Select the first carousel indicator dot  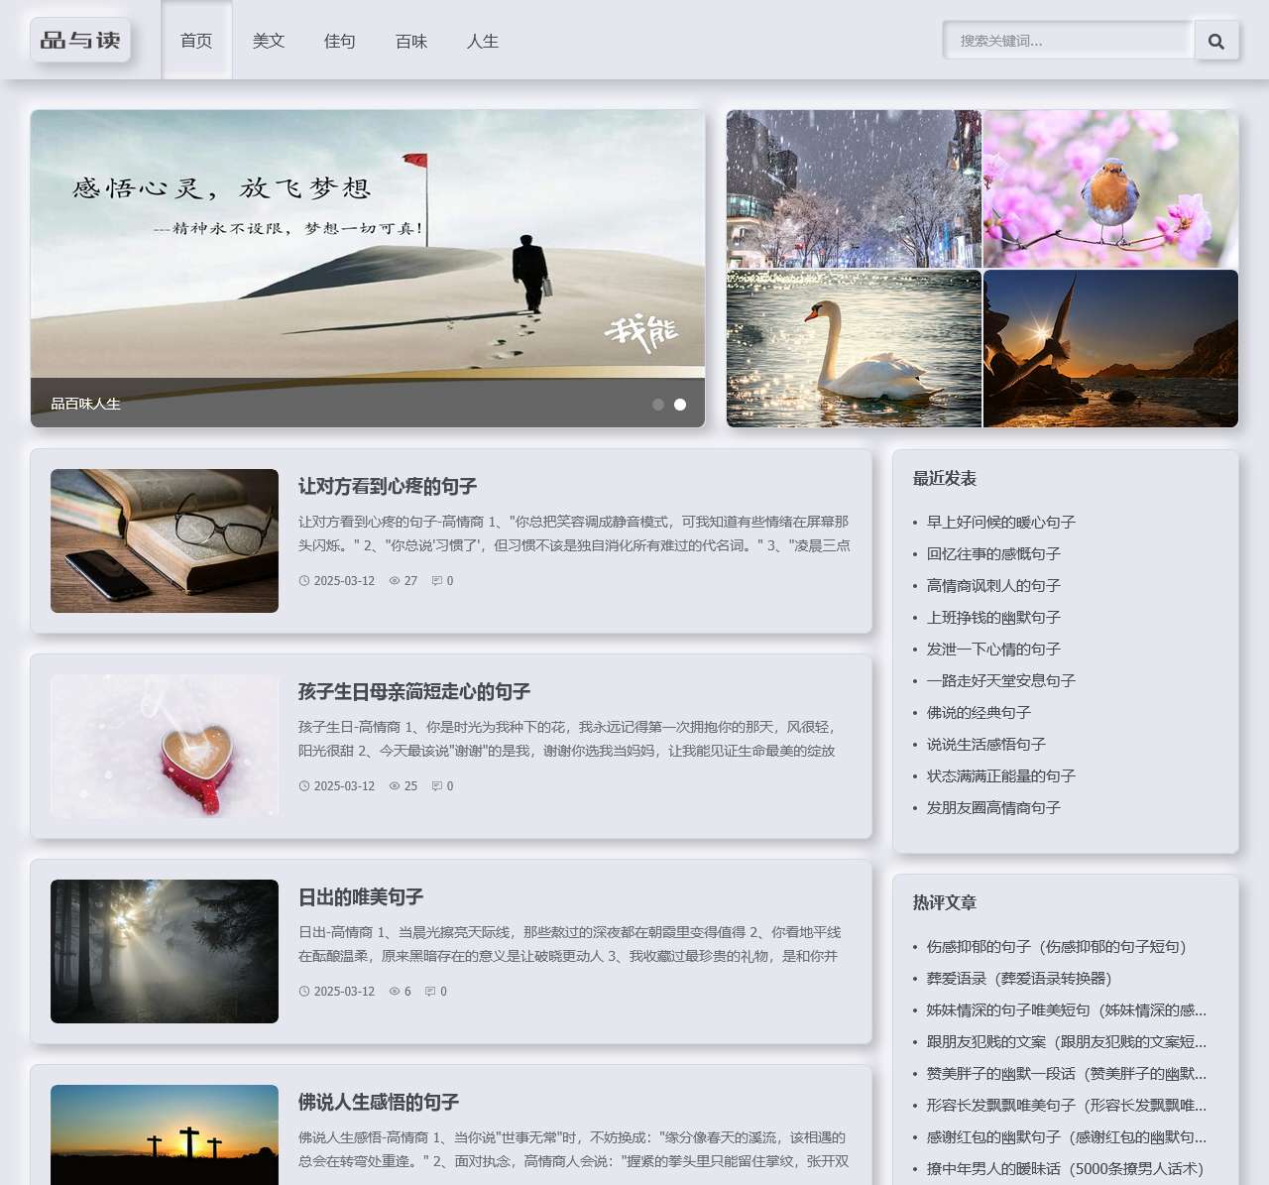[x=657, y=404]
